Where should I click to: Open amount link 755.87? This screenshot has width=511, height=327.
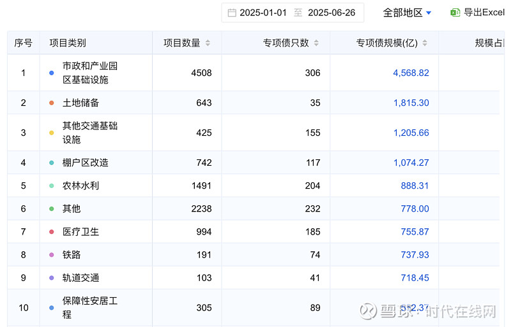click(x=415, y=232)
